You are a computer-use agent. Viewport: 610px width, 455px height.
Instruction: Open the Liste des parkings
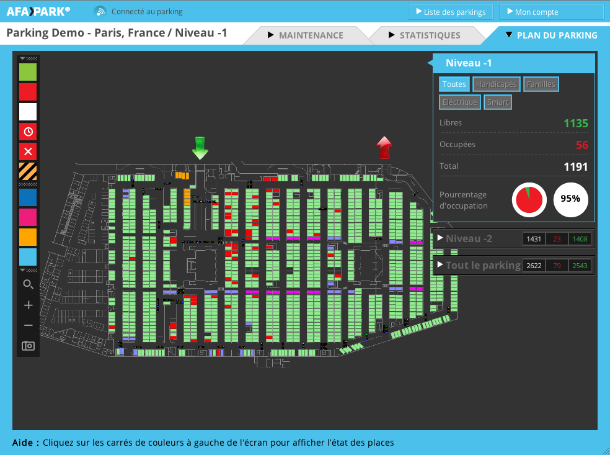[451, 11]
